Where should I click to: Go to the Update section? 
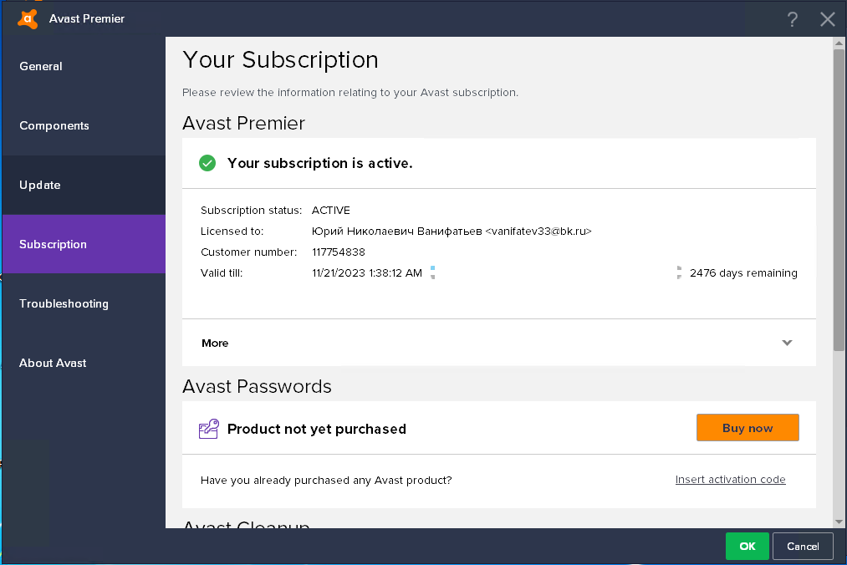(40, 185)
